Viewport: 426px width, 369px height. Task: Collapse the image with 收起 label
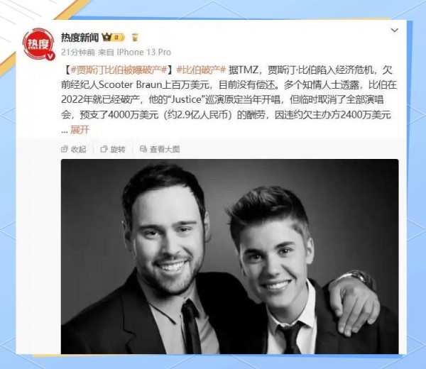(79, 149)
